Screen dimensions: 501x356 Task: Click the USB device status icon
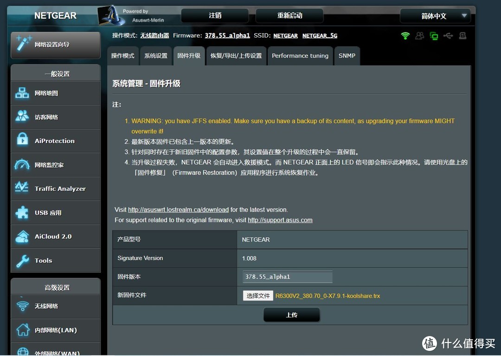click(448, 36)
